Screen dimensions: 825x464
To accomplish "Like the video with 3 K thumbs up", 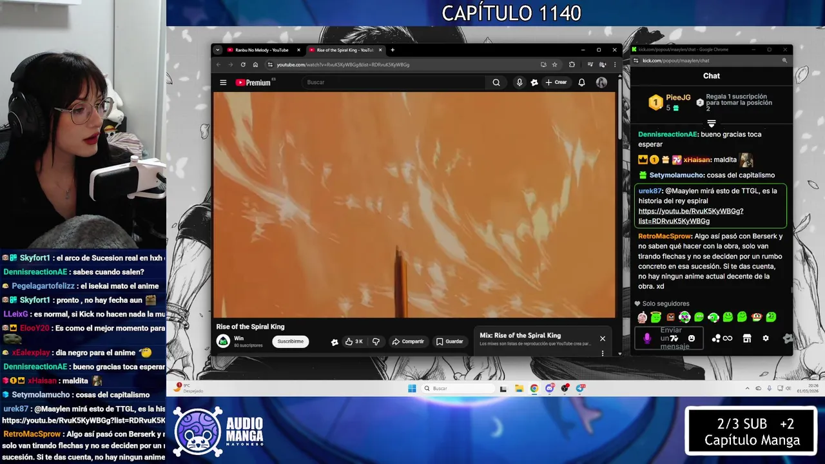I will (x=354, y=342).
